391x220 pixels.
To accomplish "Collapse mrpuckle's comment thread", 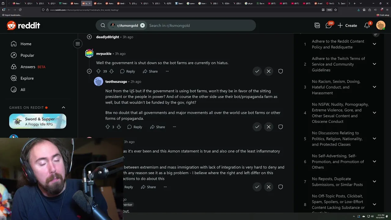I will 89,71.
